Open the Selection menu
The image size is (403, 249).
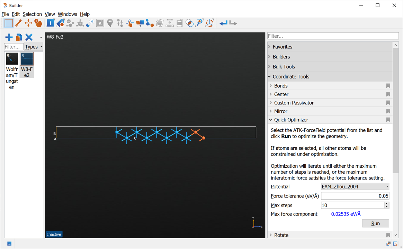tap(32, 14)
